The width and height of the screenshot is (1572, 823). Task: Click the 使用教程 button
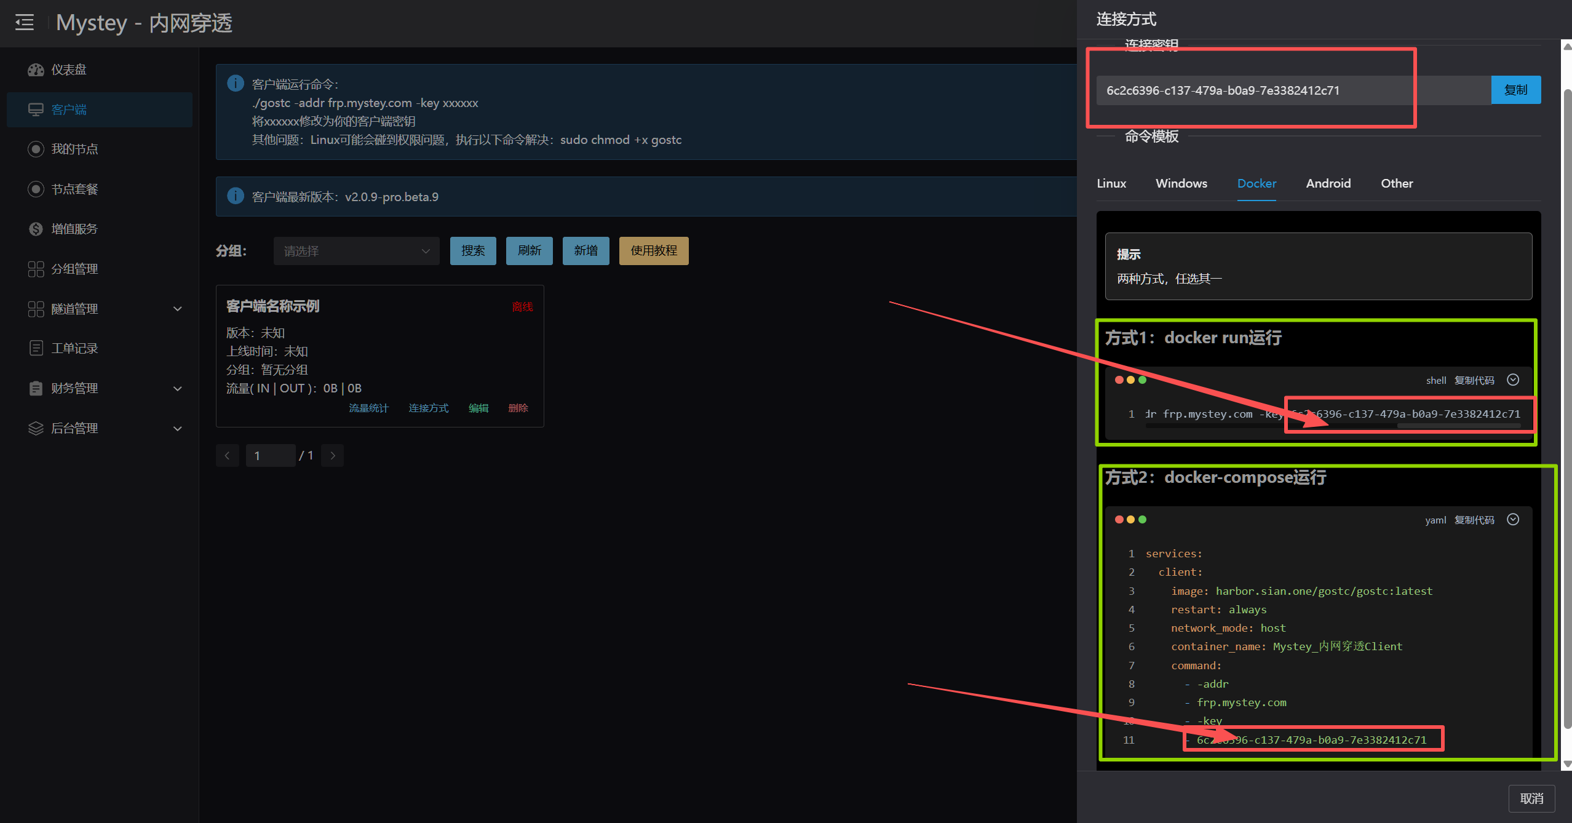pos(653,251)
